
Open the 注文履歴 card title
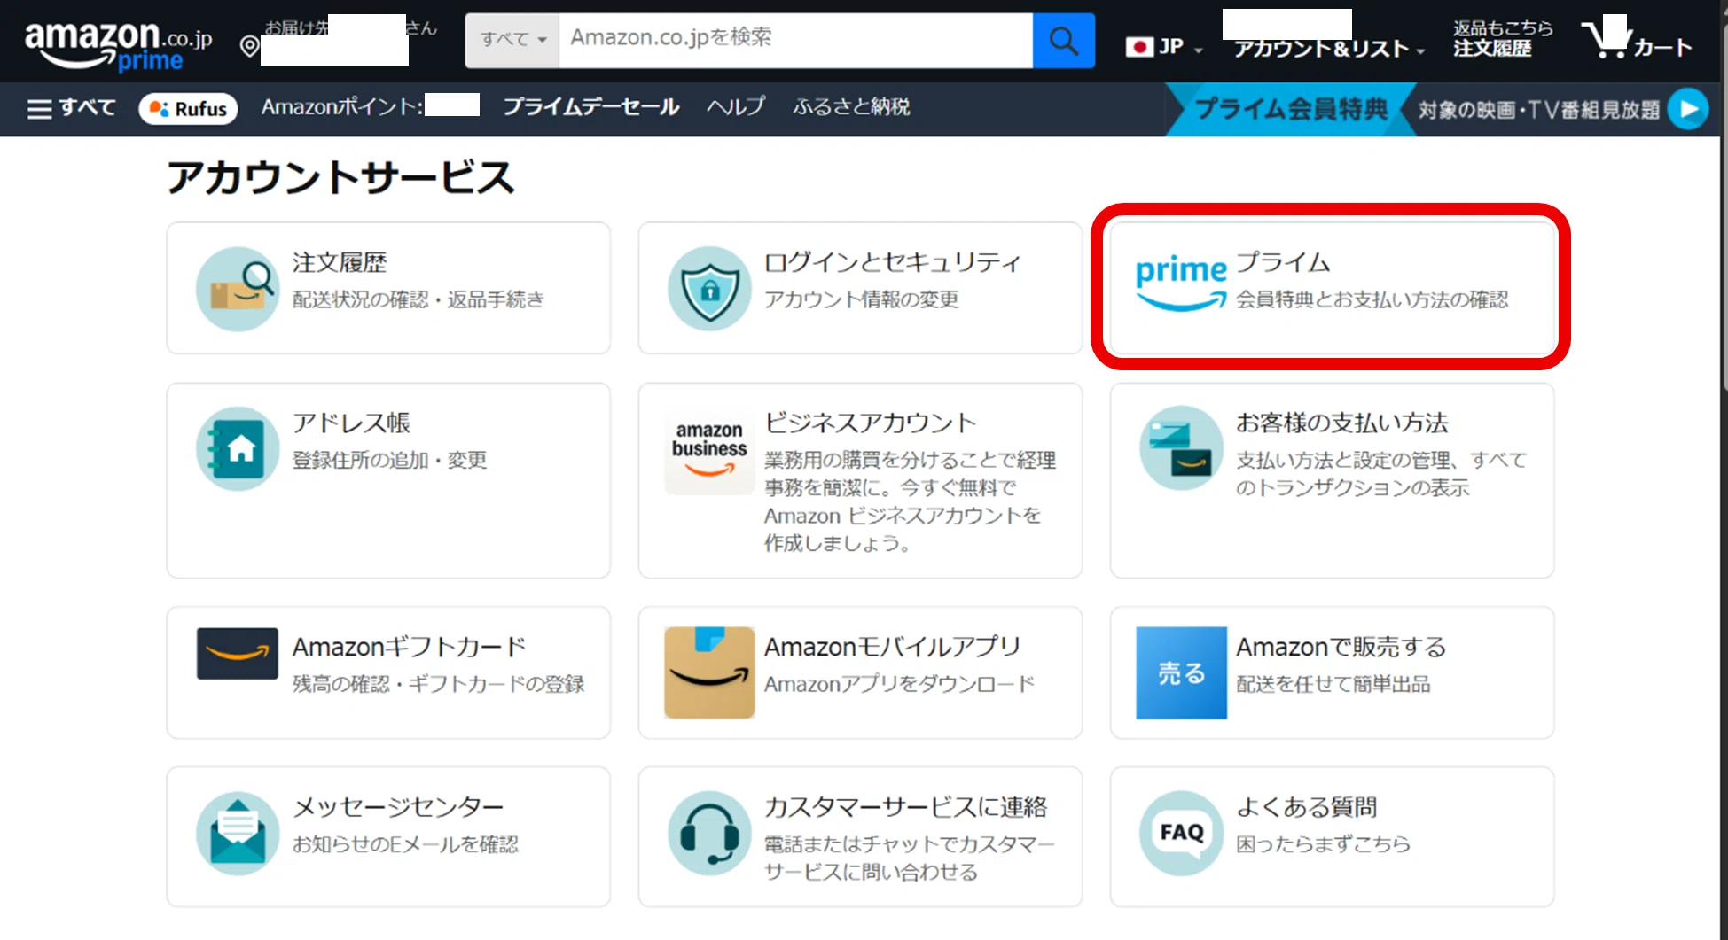[x=340, y=262]
